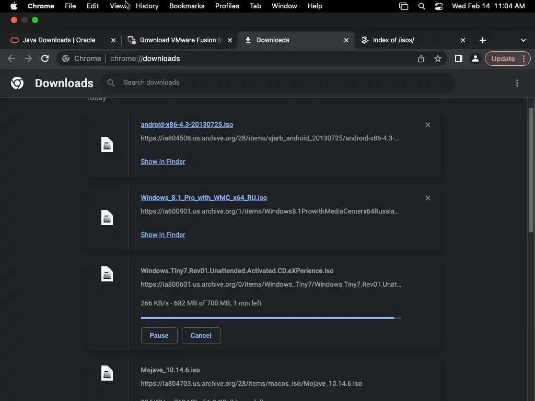Open Downloads page three-dot menu
Screen dimensions: 535x401
tap(517, 83)
